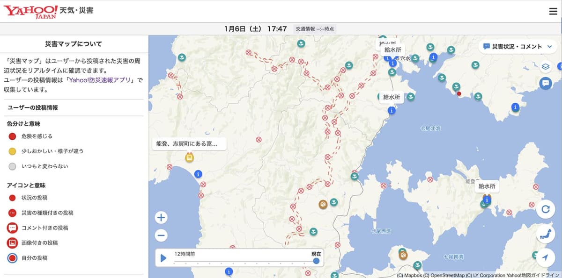Click the blue info marker below the timeline
The height and width of the screenshot is (278, 562).
228,271
